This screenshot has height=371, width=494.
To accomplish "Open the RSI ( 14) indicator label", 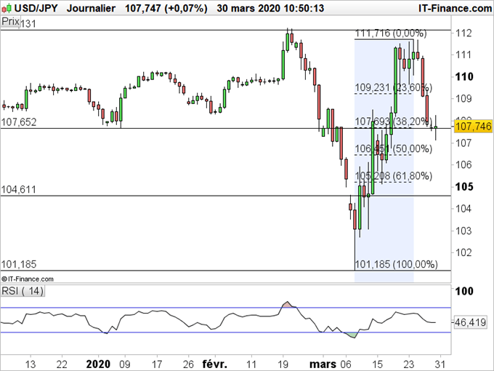I will click(23, 291).
